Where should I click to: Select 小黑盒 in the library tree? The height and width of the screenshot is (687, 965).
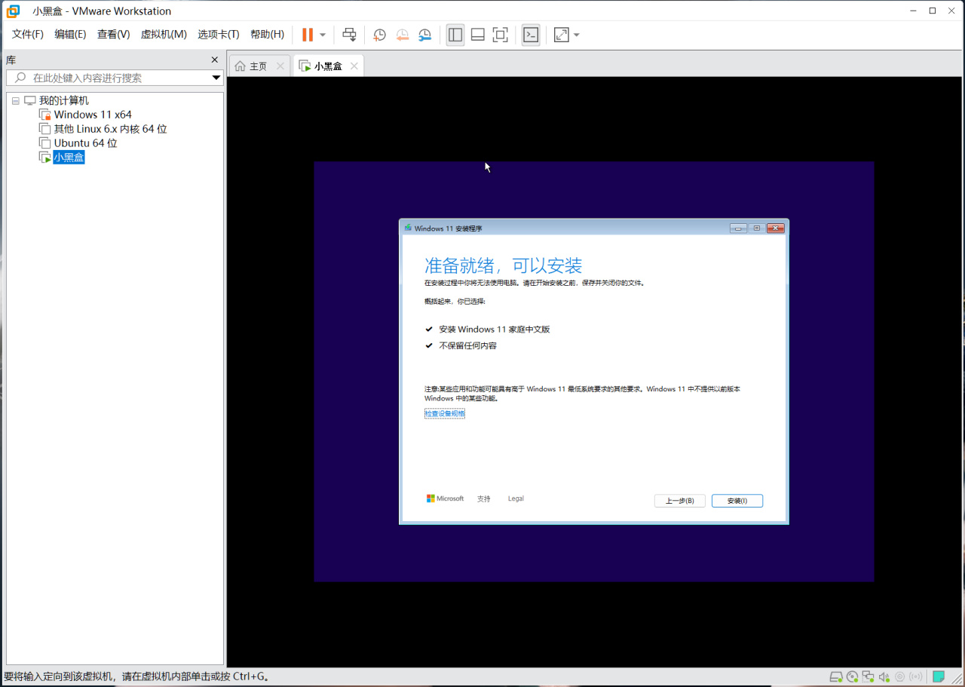pos(69,158)
